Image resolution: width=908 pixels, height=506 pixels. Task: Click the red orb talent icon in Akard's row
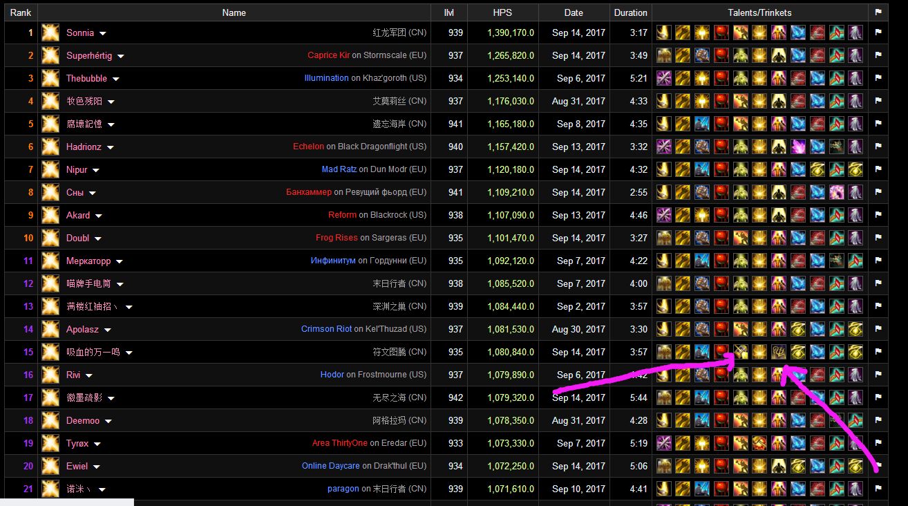click(x=721, y=215)
